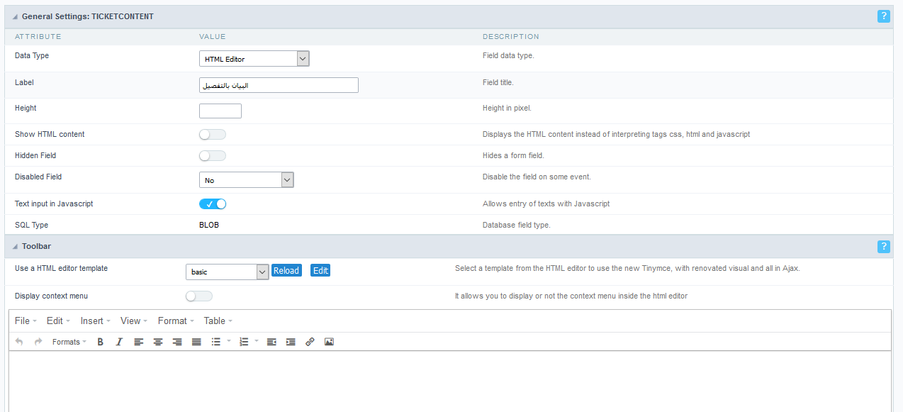Open HTML editor template dropdown
Screen dimensions: 903x412
[x=228, y=272]
